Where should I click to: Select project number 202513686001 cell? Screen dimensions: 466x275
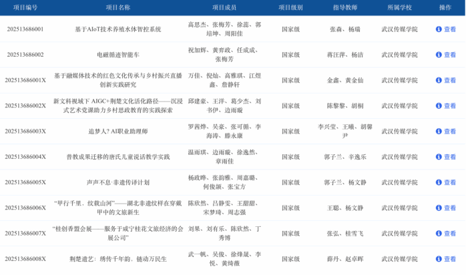(x=25, y=29)
